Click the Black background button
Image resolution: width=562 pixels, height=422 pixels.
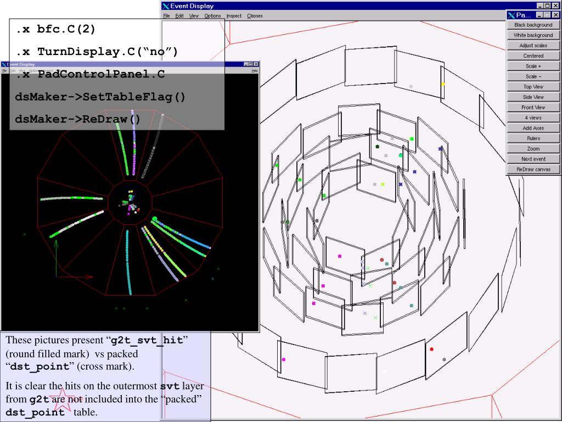[x=533, y=25]
